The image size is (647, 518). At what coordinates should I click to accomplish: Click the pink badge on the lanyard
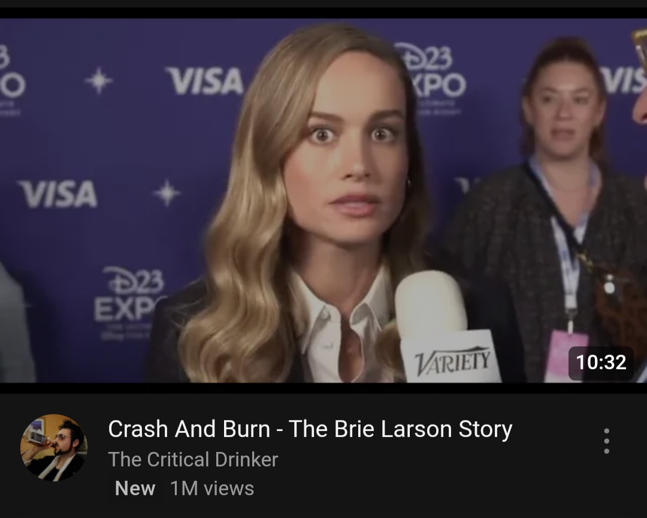point(566,356)
